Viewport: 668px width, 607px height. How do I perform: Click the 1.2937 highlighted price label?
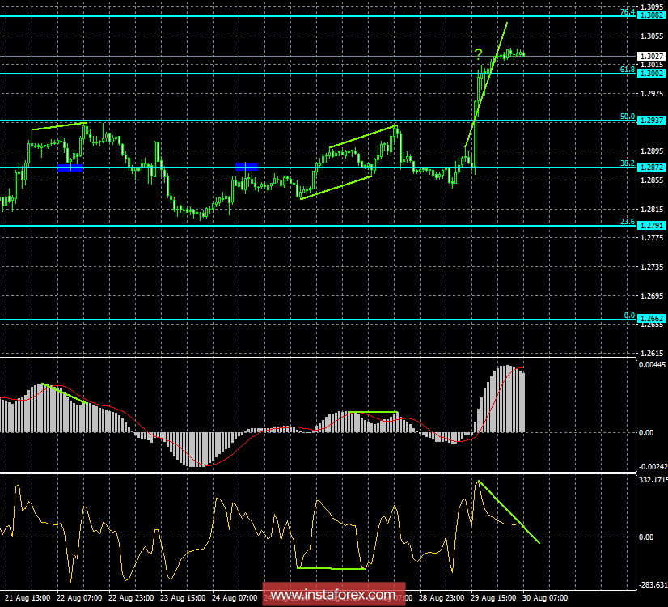[652, 121]
